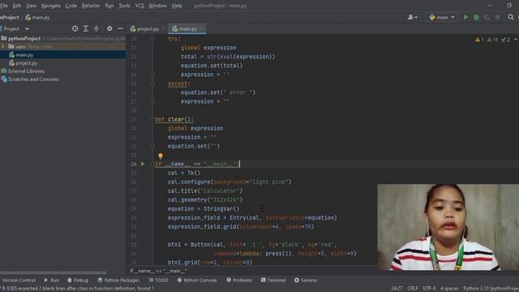Image resolution: width=519 pixels, height=292 pixels.
Task: Open the File menu
Action: [4, 6]
